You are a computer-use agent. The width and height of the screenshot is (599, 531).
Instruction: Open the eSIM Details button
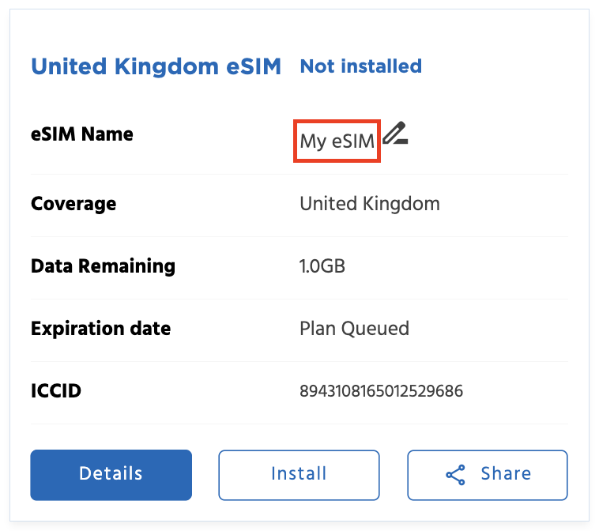(111, 474)
